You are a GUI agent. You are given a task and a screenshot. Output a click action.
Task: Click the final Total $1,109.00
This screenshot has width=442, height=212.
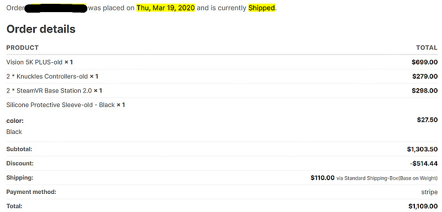[x=423, y=206]
